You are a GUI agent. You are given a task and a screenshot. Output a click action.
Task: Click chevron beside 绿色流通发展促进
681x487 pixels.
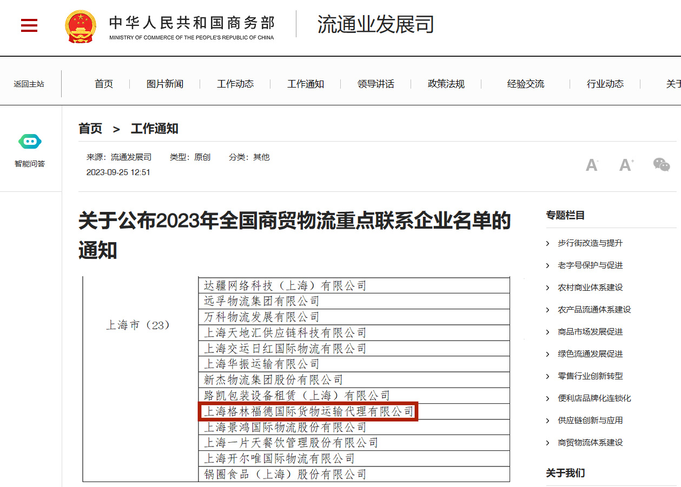(548, 355)
